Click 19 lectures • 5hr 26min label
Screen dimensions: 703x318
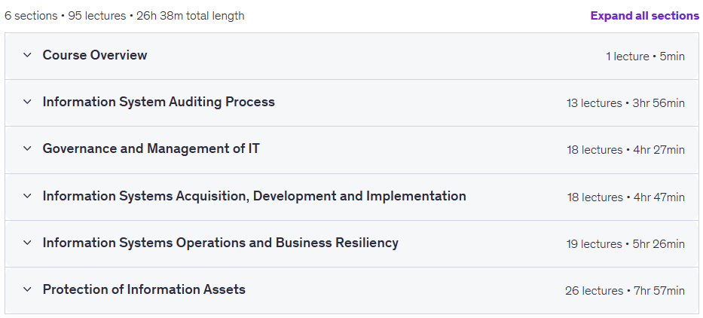[625, 244]
